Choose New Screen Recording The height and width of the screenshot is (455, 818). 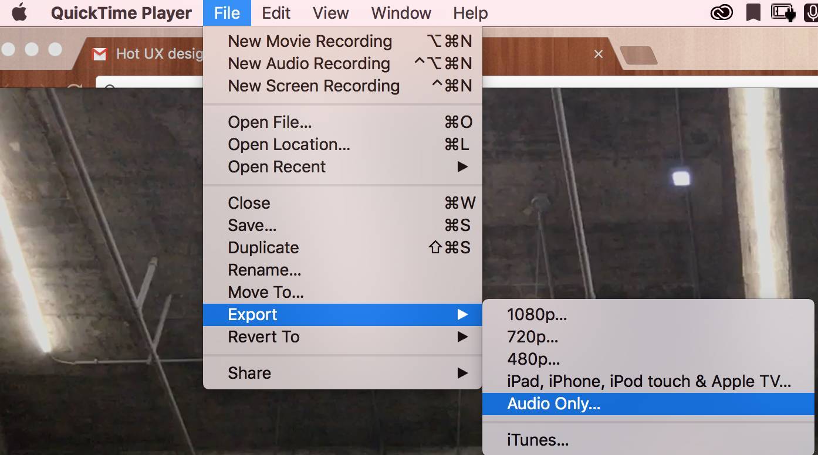point(343,86)
